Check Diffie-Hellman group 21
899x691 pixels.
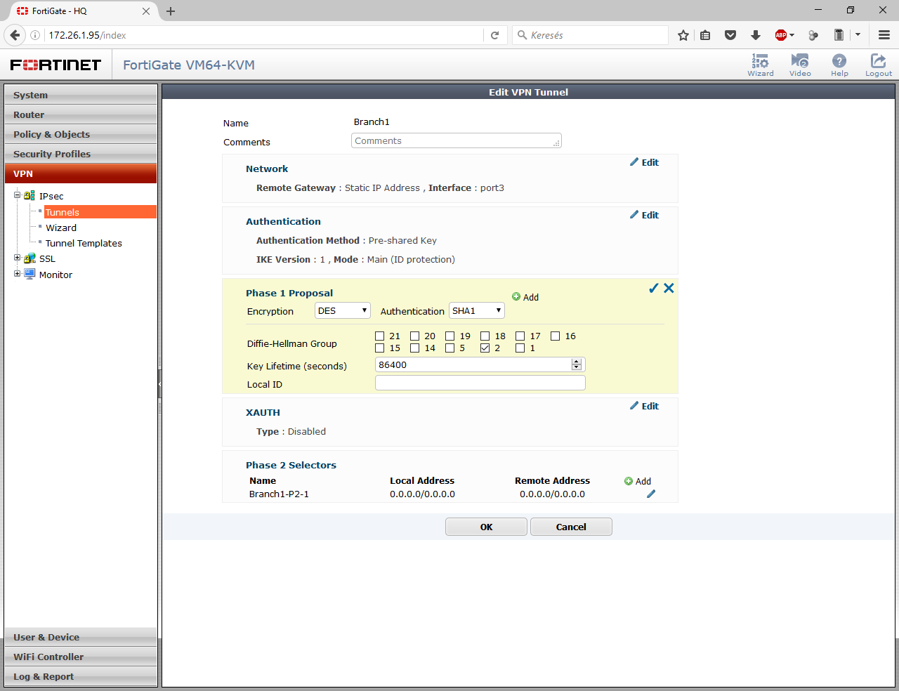click(x=380, y=336)
